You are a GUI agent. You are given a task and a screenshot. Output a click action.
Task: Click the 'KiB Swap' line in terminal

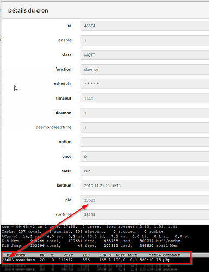(x=90, y=246)
